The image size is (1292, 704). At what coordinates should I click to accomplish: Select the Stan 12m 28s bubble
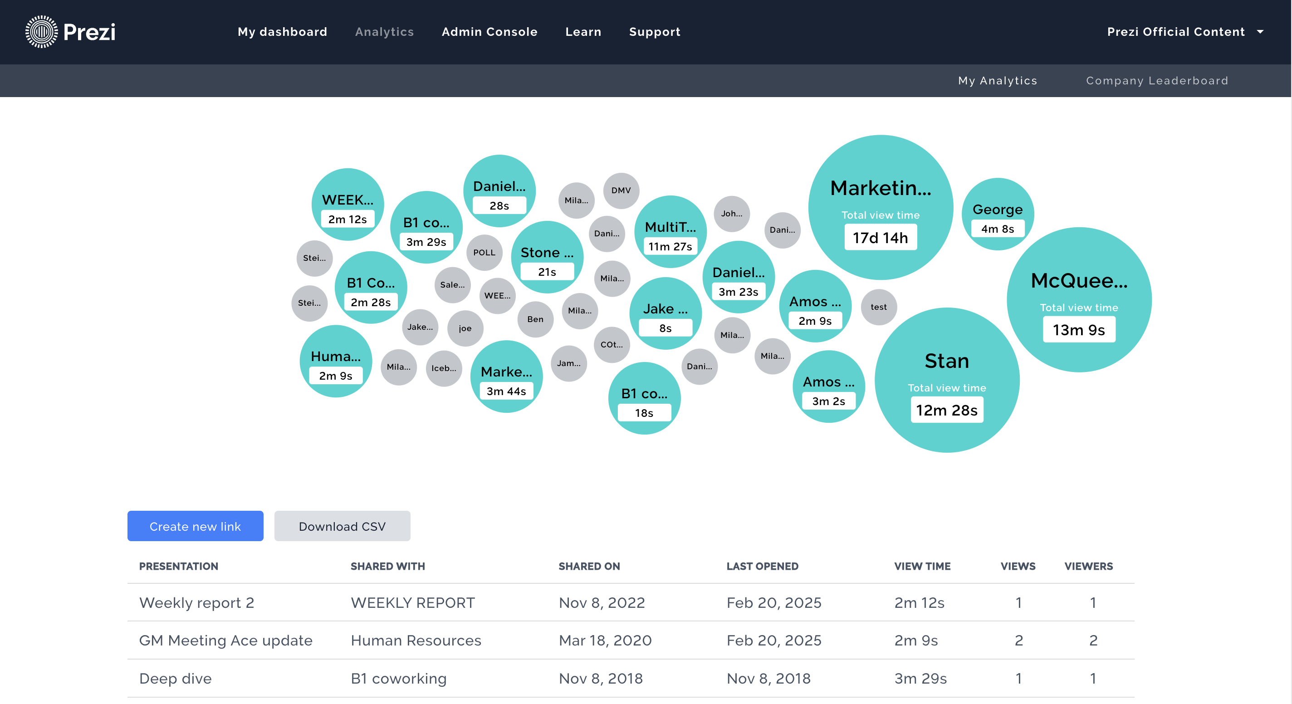[x=946, y=380]
